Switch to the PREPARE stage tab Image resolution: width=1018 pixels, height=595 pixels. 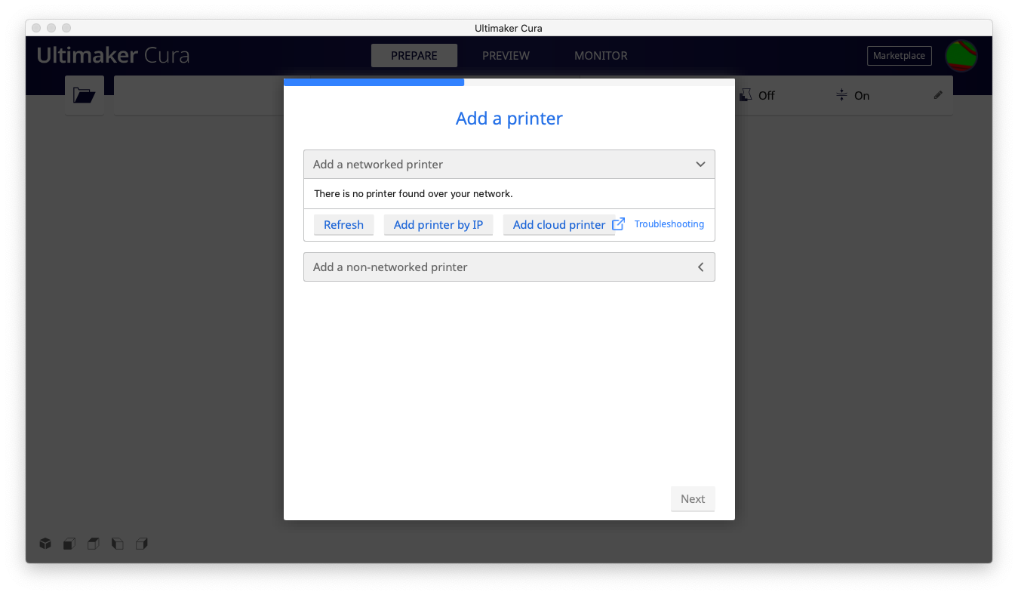coord(414,56)
